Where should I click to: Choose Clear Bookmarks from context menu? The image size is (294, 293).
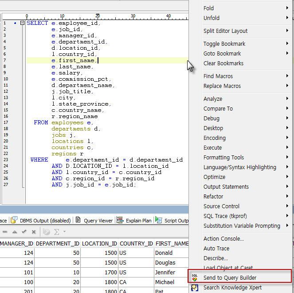pos(223,63)
